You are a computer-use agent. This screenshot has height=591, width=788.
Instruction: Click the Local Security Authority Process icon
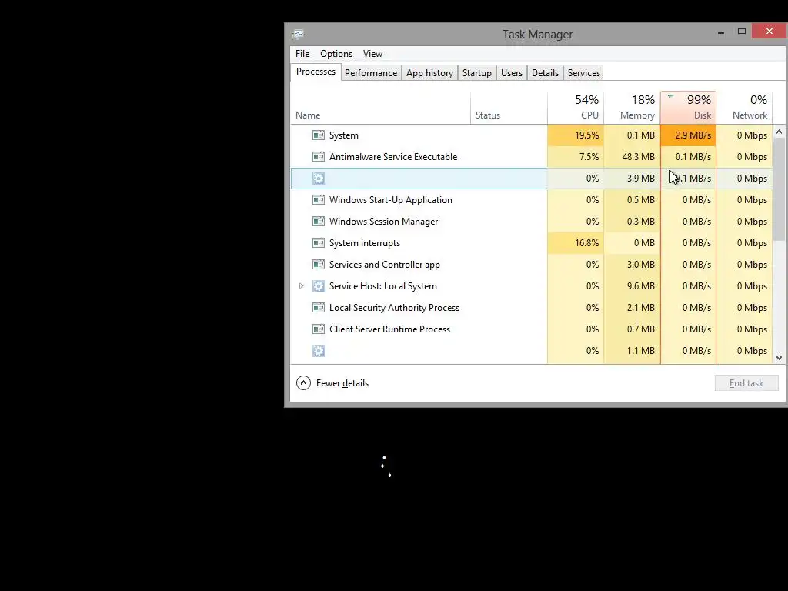coord(318,308)
